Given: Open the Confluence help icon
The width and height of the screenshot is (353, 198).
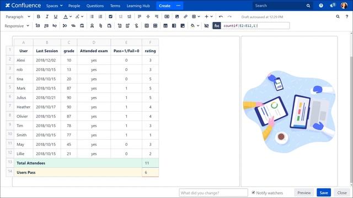Looking at the screenshot, I should point(321,5).
